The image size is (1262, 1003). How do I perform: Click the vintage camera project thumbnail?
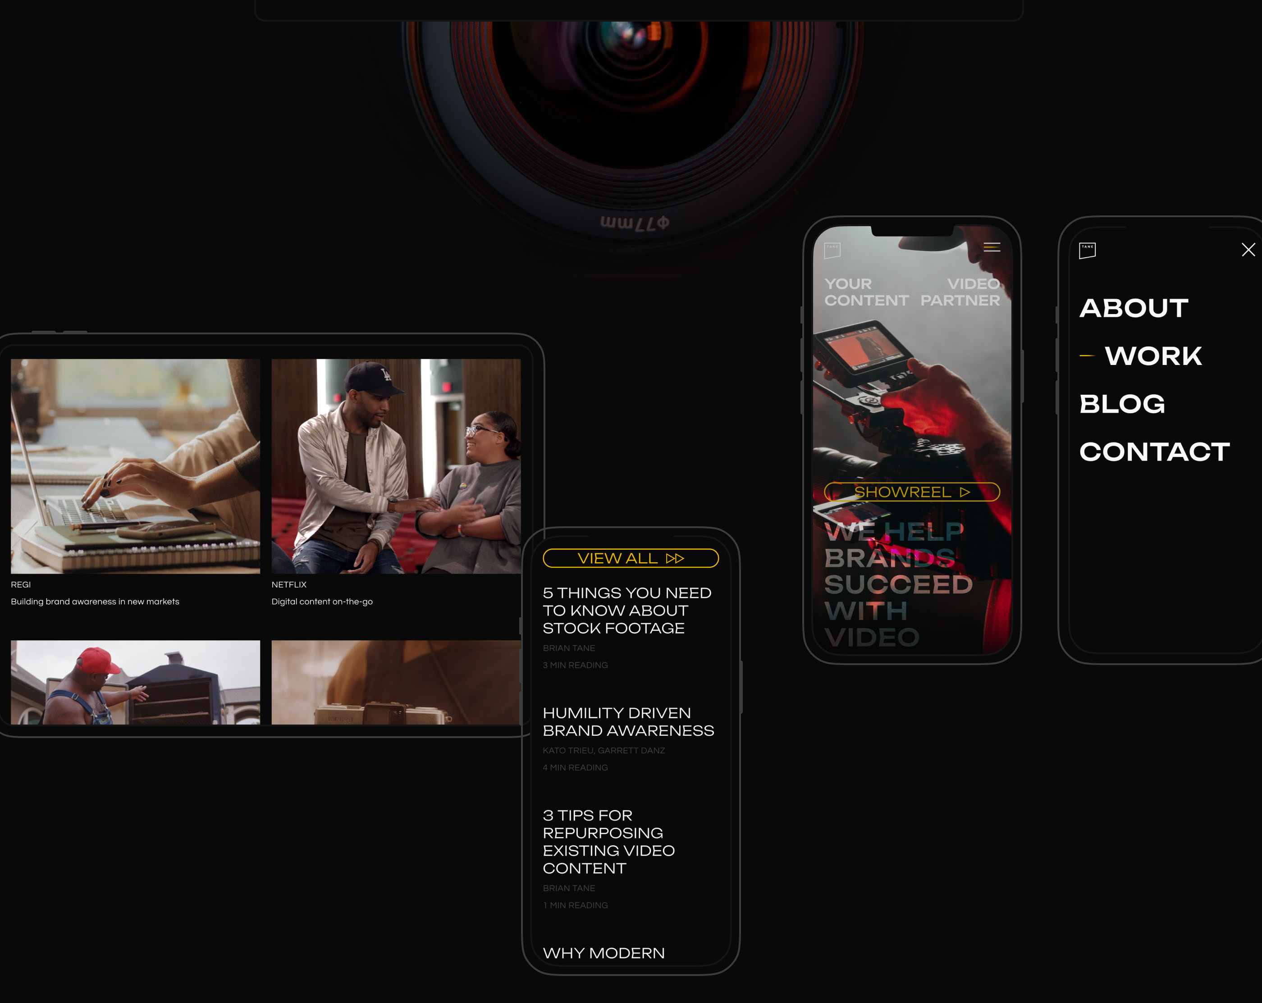tap(396, 682)
